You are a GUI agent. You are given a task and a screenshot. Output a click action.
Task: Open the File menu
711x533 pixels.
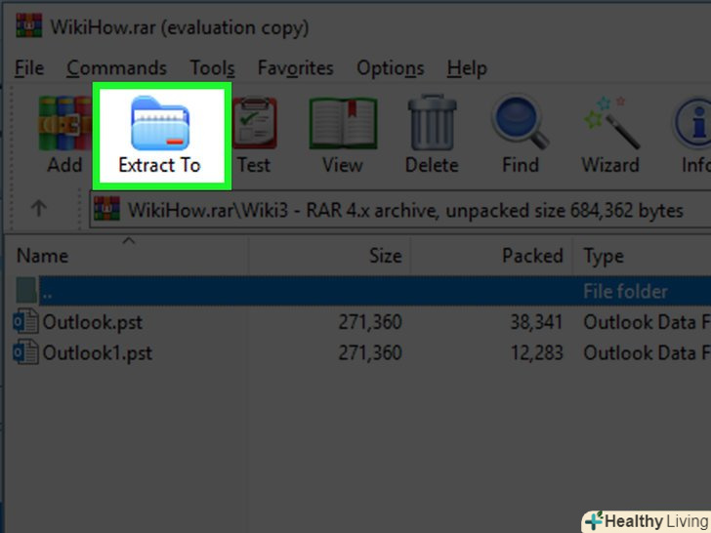click(x=29, y=68)
